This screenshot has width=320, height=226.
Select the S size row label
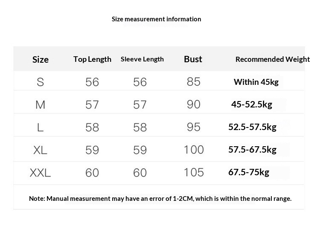tap(41, 82)
